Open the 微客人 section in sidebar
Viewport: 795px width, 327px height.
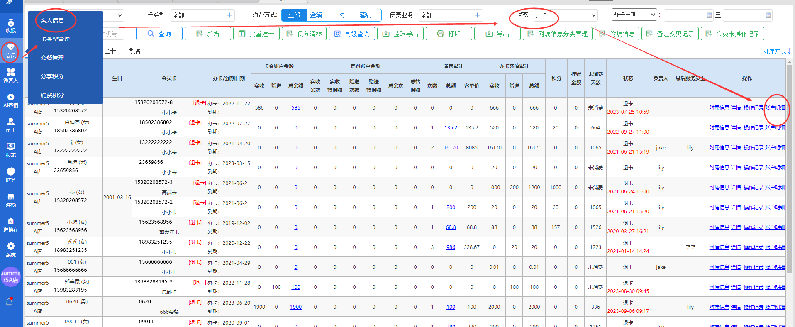click(11, 76)
